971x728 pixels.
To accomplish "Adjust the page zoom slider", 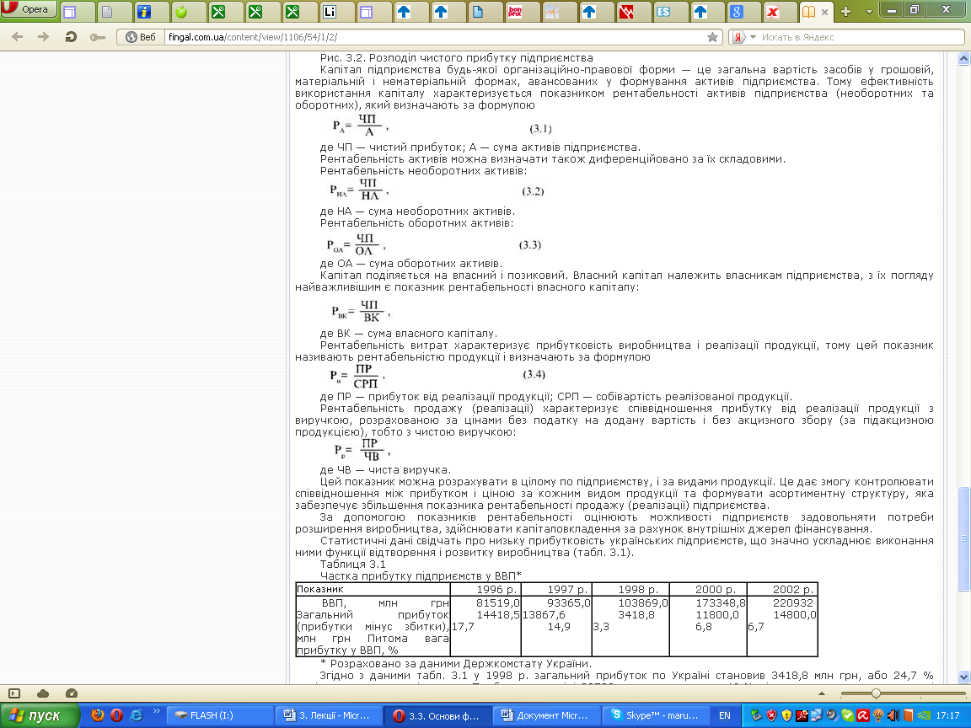I will pos(876,693).
